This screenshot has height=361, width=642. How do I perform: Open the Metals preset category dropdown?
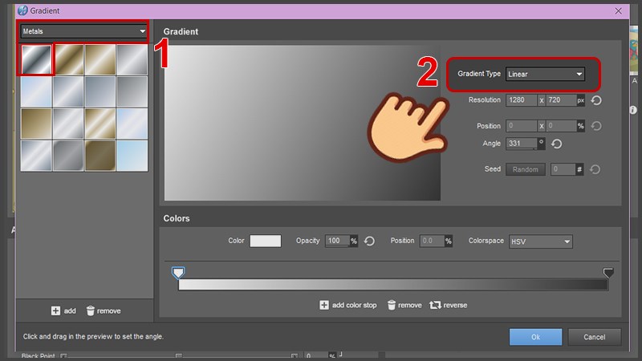(83, 31)
